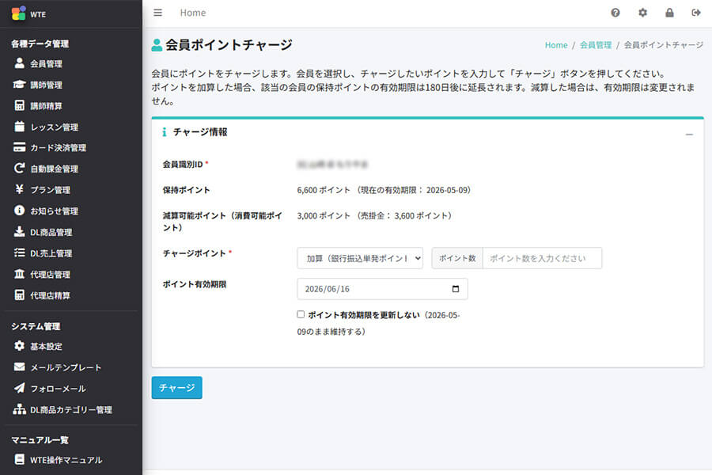Screen dimensions: 712x475
Task: Click the lock icon in the top bar
Action: pos(669,13)
